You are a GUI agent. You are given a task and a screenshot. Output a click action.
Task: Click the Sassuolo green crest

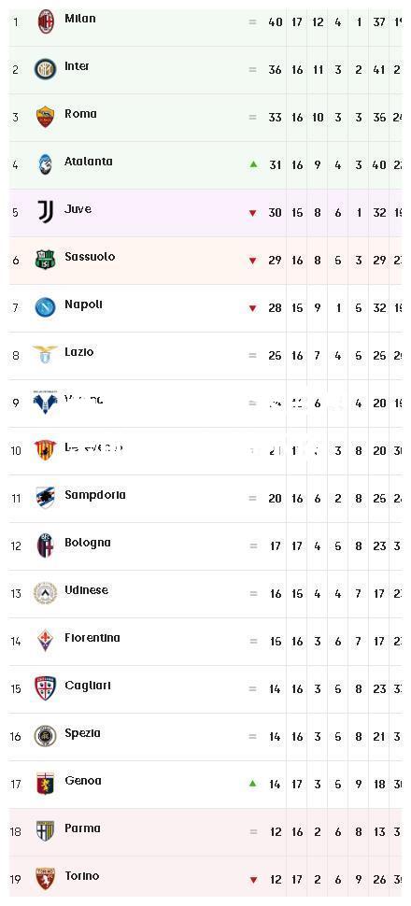tap(45, 260)
